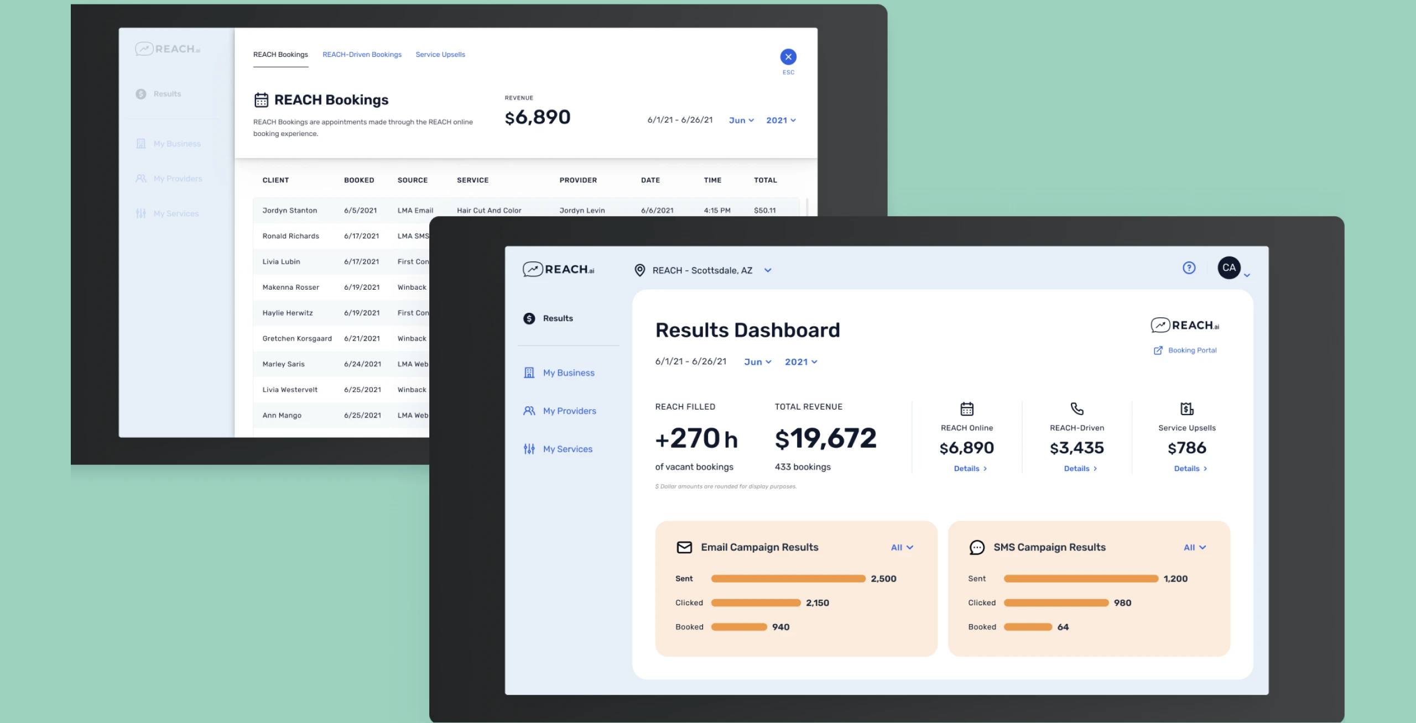The height and width of the screenshot is (723, 1416).
Task: Open the Jun month dropdown in REACH Bookings panel
Action: click(741, 120)
